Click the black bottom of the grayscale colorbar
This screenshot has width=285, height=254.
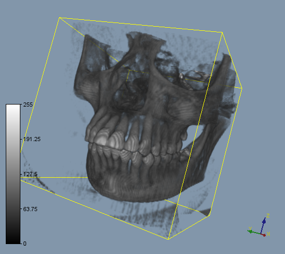point(13,239)
